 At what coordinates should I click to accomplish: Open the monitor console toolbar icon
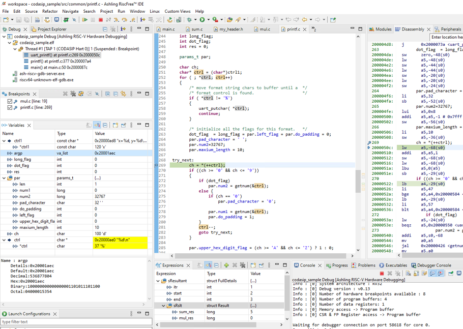[x=56, y=20]
